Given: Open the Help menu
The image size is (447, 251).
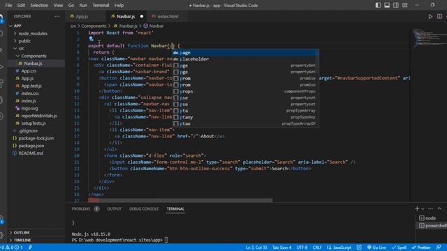Looking at the screenshot, I should coord(119,5).
